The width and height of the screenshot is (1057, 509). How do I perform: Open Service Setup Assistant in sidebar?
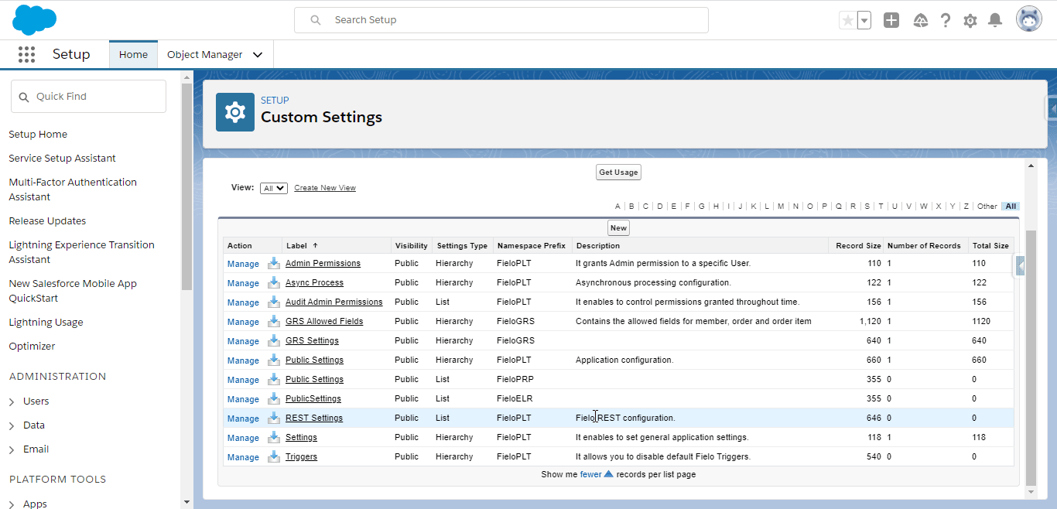[x=62, y=158]
